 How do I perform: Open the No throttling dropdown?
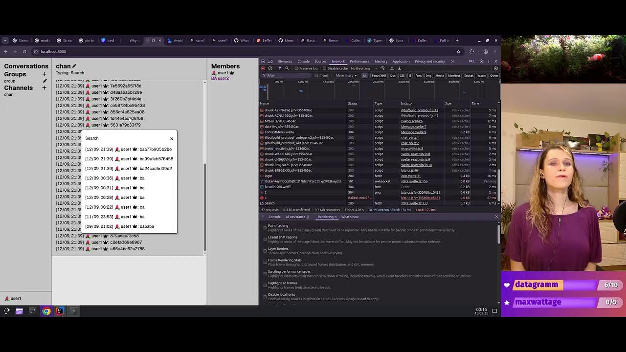tap(364, 68)
